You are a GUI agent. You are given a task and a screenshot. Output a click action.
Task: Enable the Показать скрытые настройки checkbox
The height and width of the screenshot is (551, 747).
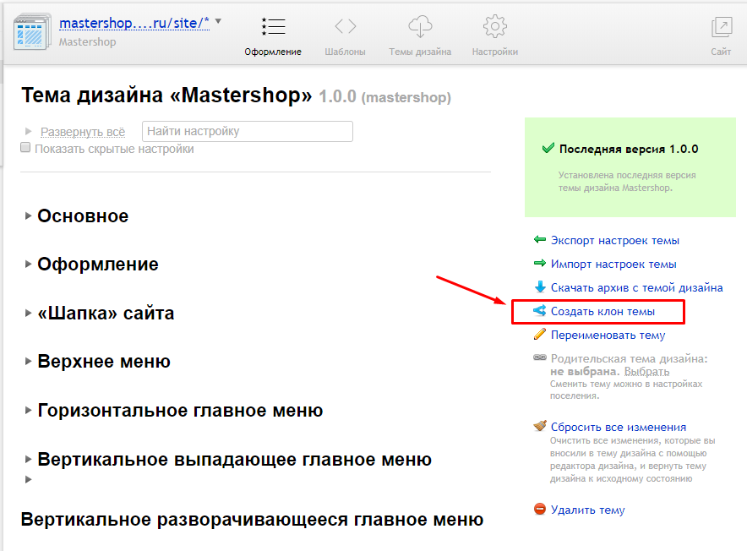click(x=25, y=148)
